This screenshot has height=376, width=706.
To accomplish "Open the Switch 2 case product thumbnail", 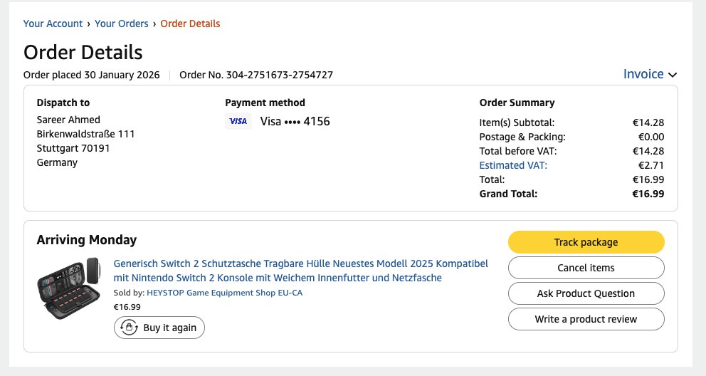I will 69,288.
